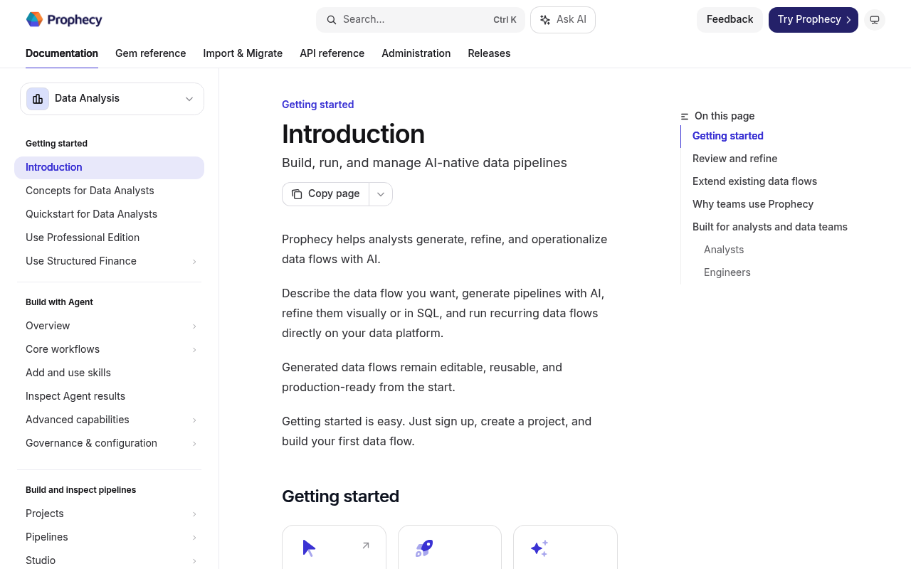Viewport: 911px width, 569px height.
Task: Click the Copy page button
Action: click(326, 194)
